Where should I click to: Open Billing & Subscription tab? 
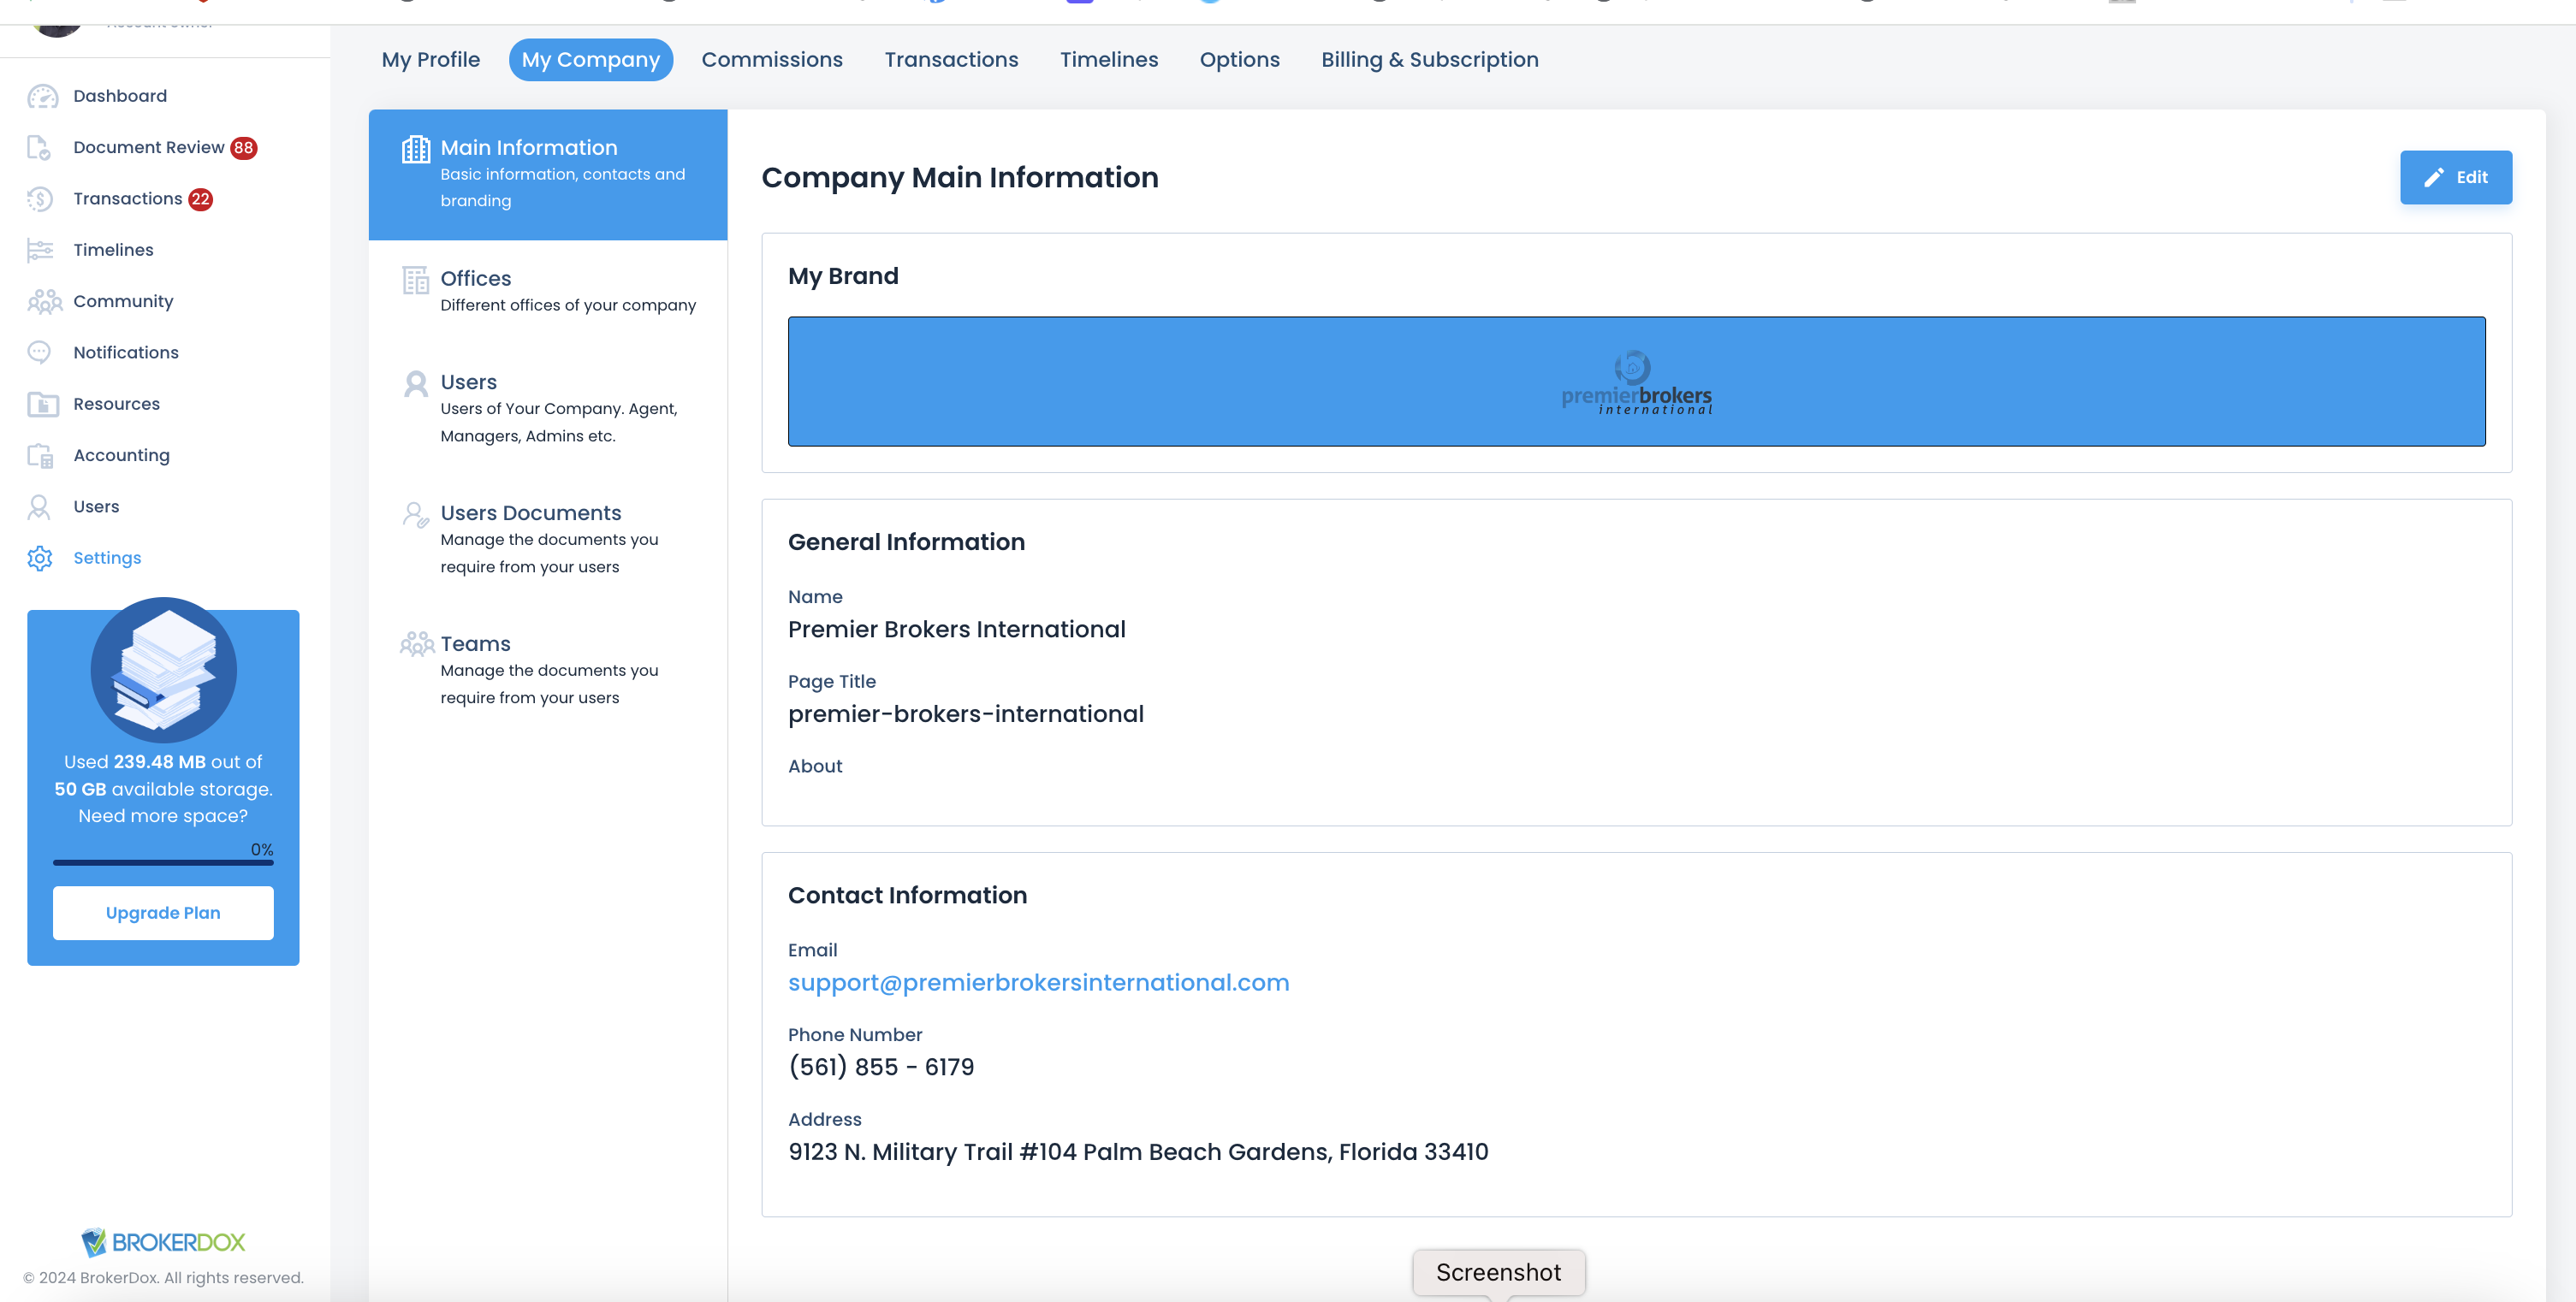(x=1430, y=60)
